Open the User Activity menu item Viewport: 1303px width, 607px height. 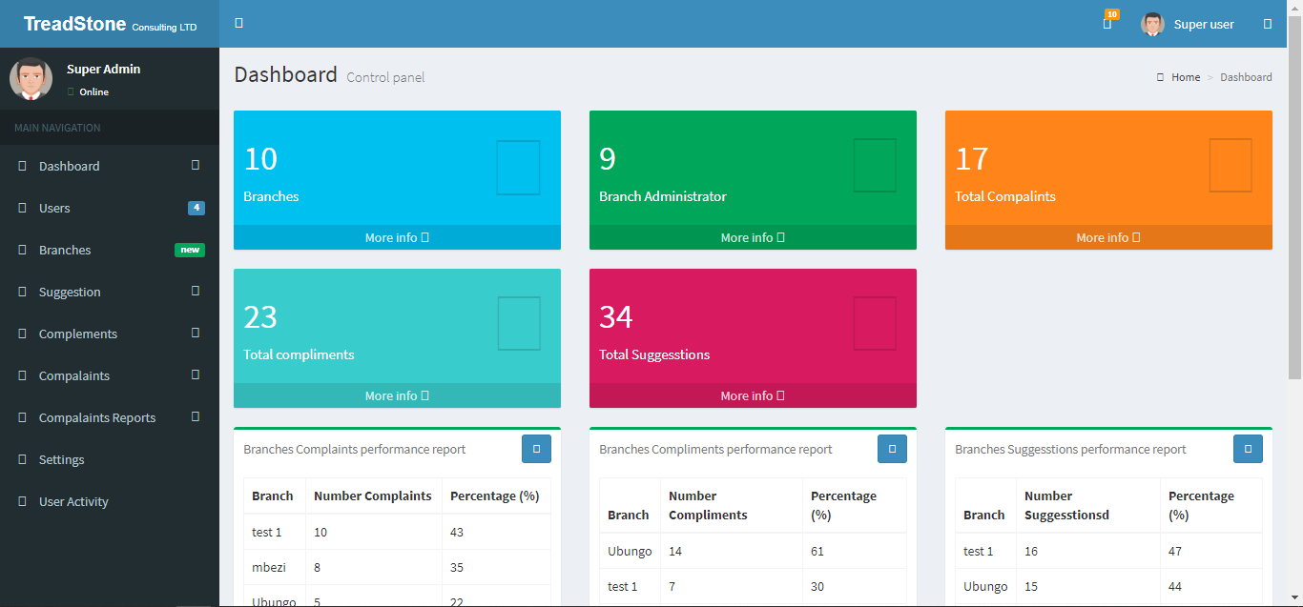pos(73,501)
